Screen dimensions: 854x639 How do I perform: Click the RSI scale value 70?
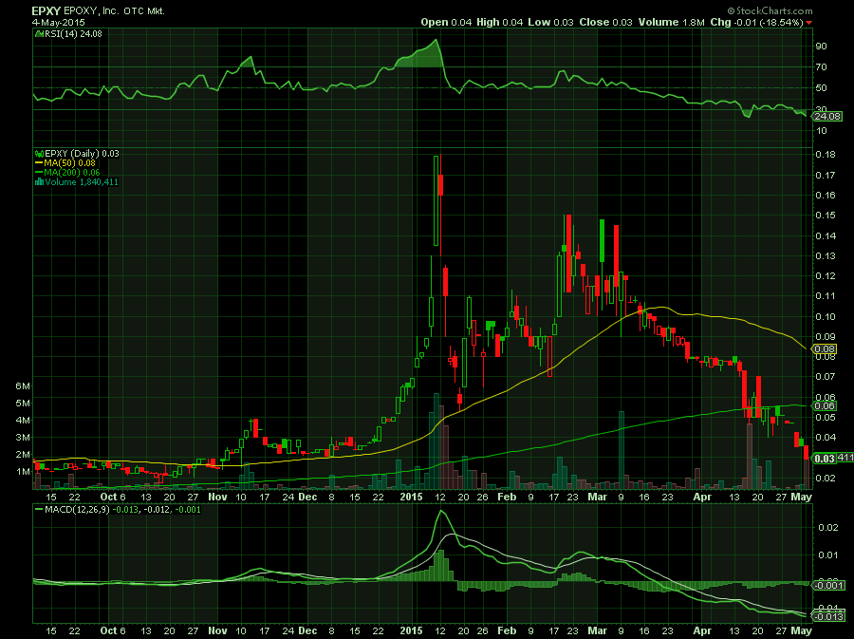(821, 67)
